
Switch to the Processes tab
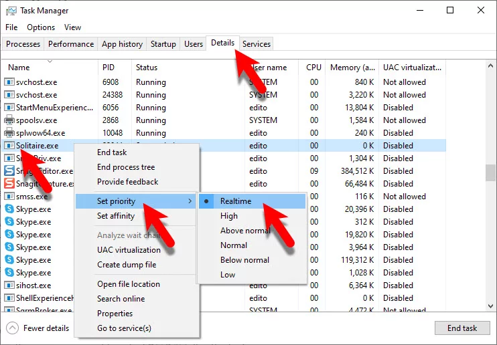(x=23, y=44)
